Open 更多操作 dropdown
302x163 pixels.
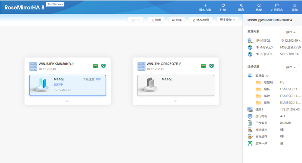(227, 20)
